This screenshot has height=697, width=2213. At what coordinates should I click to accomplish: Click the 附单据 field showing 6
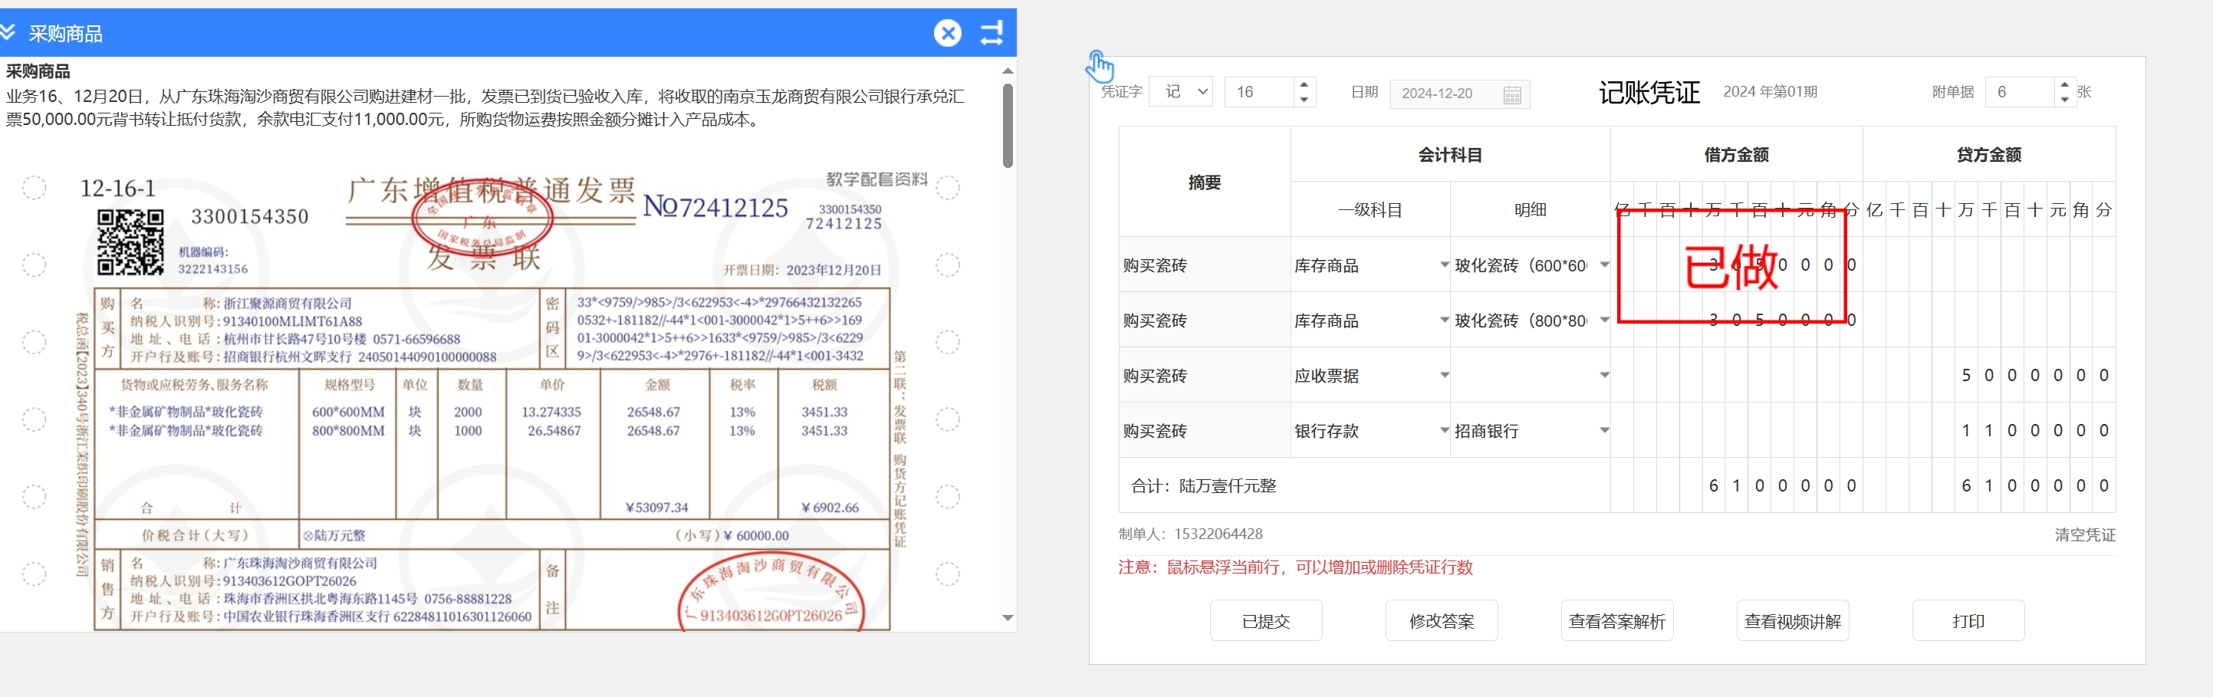pyautogui.click(x=2021, y=92)
